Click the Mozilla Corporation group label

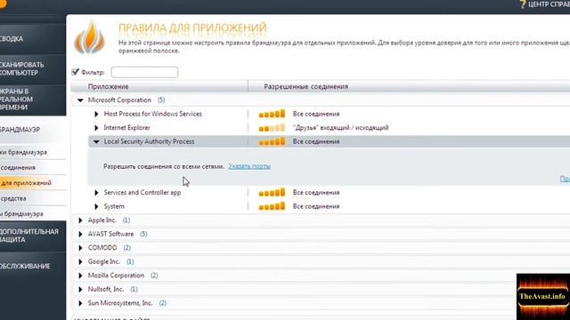[x=116, y=276]
